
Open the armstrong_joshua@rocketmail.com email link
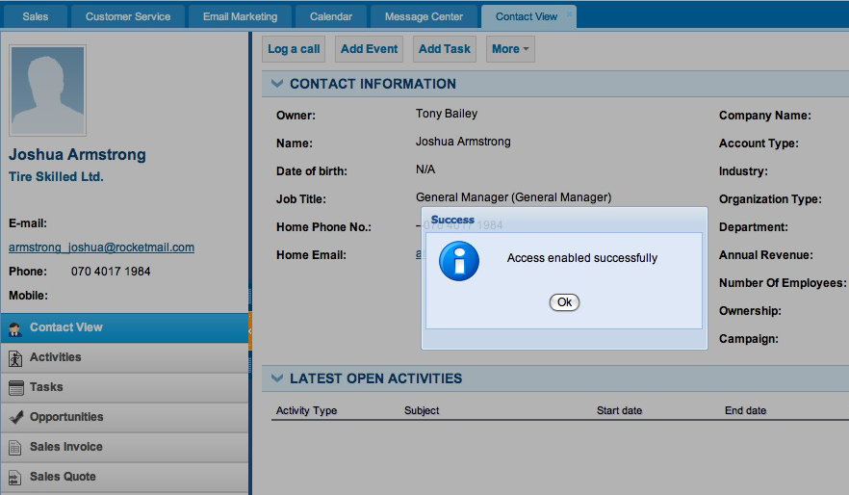pyautogui.click(x=101, y=247)
